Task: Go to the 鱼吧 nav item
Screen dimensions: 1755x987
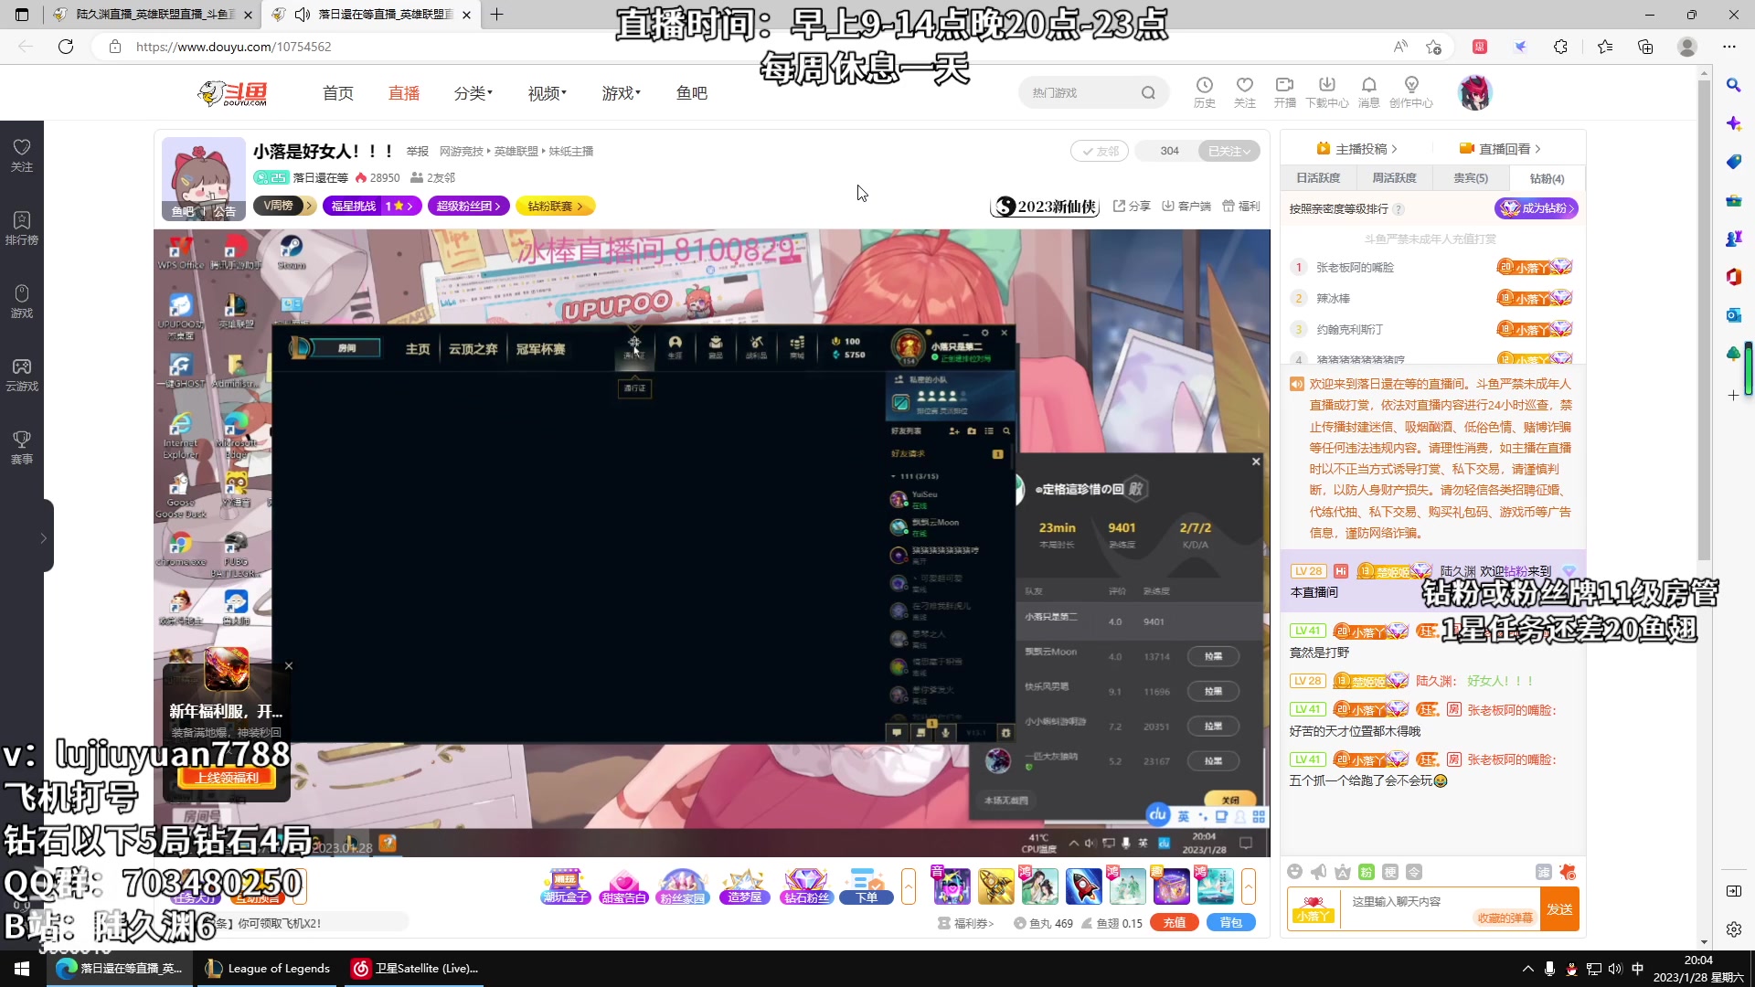Action: click(692, 93)
